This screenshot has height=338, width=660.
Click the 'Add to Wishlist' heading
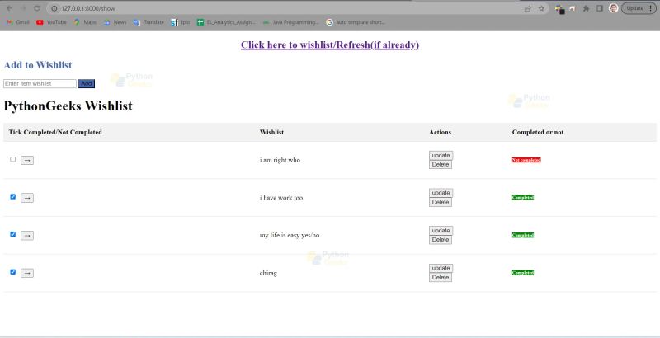pos(38,65)
